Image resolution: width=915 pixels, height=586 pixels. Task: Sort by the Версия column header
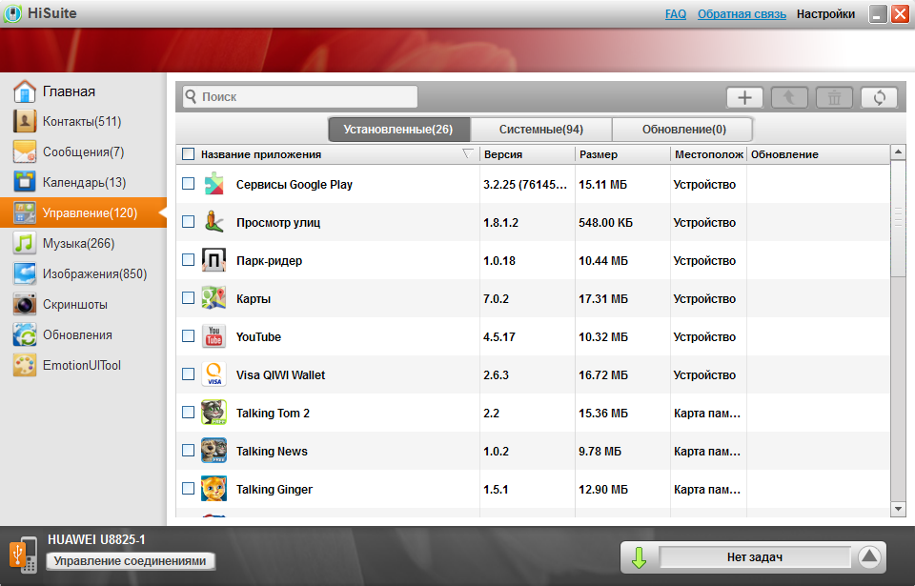click(527, 154)
